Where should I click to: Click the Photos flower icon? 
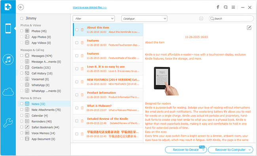(x=27, y=31)
